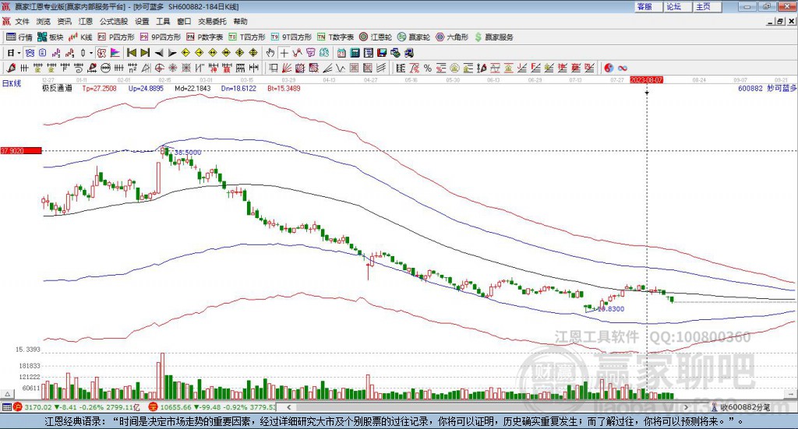Image resolution: width=798 pixels, height=429 pixels.
Task: Click the Tp=27.2508 indicator value
Action: [99, 89]
